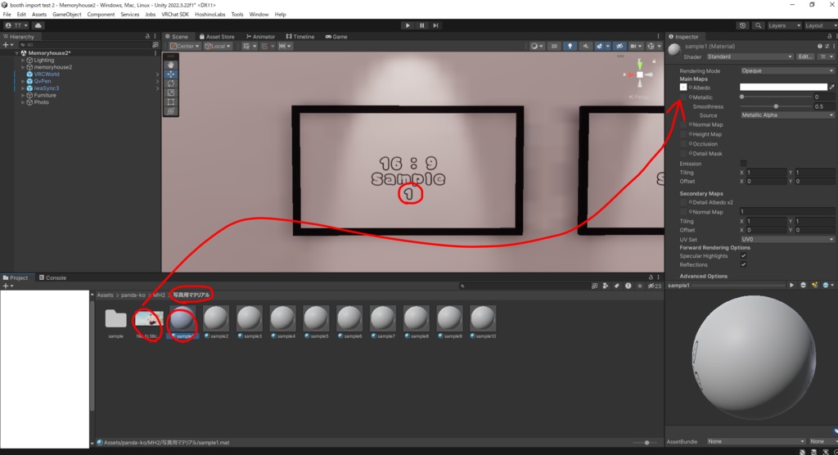Open Gizmos globe icon
This screenshot has height=455, width=838.
click(x=651, y=46)
